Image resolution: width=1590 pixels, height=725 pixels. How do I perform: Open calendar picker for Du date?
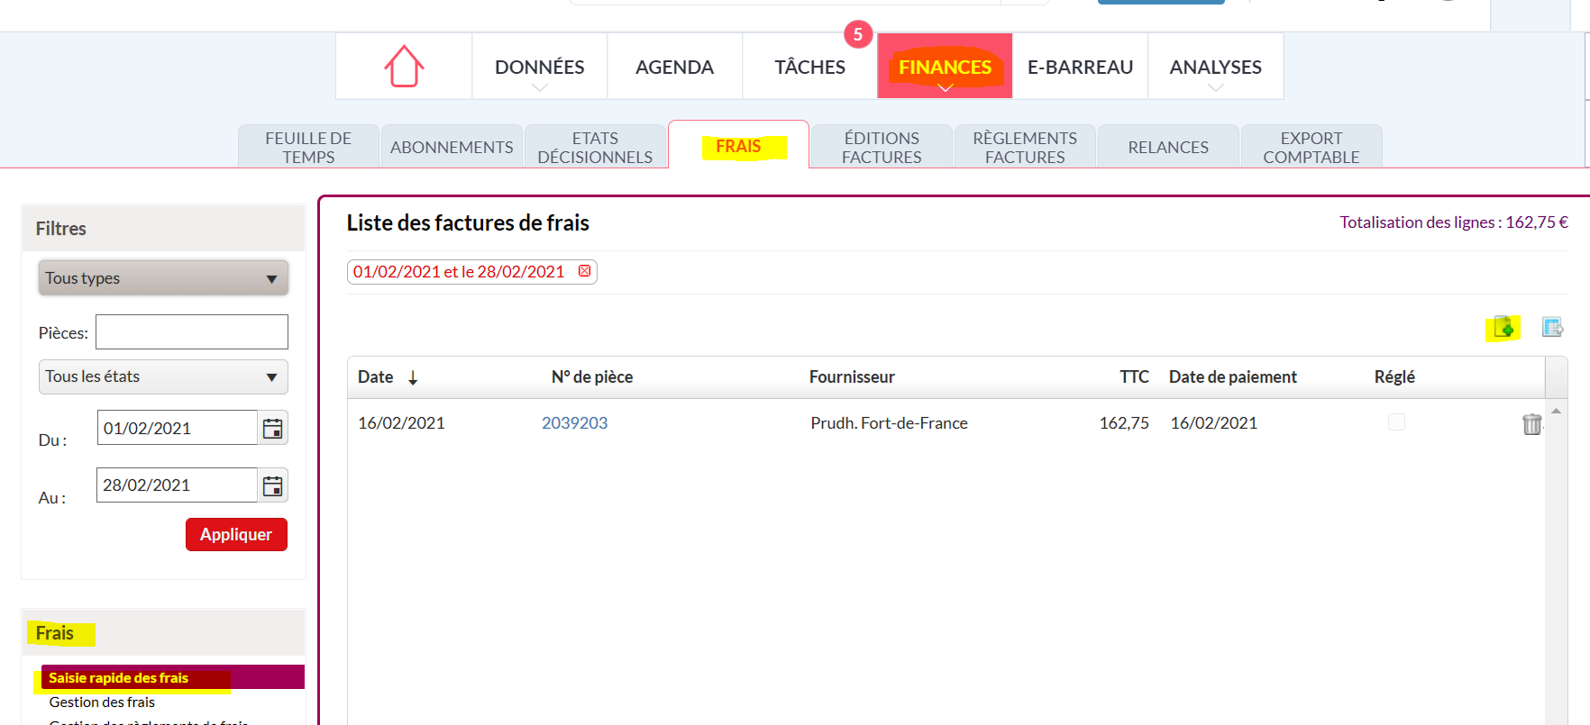click(272, 429)
